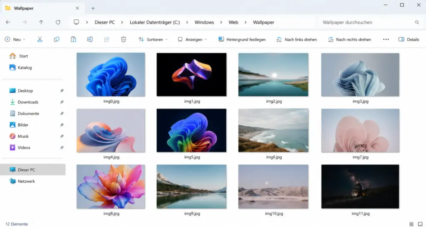
Task: Click Dieser PC breadcrumb
Action: coord(104,22)
